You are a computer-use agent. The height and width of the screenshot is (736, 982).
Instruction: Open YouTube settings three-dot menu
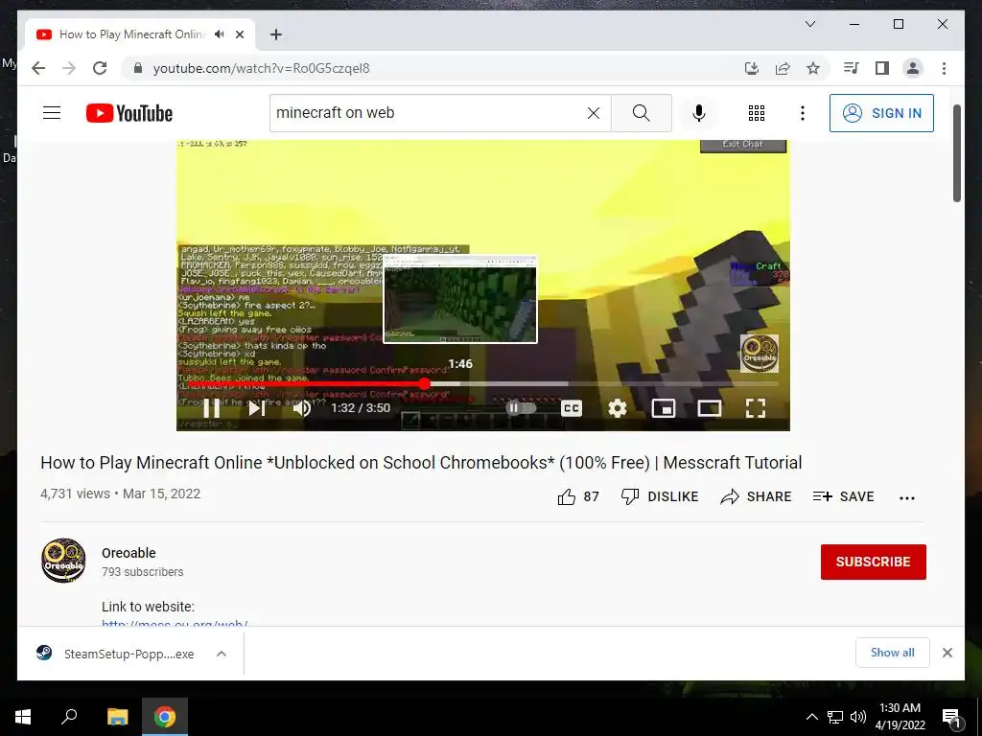coord(803,113)
